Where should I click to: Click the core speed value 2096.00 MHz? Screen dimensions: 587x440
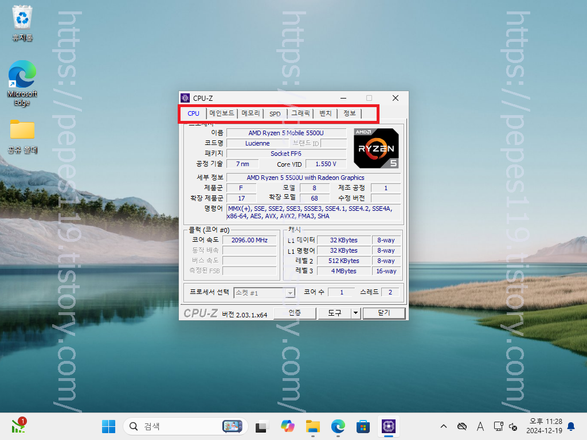(x=250, y=240)
